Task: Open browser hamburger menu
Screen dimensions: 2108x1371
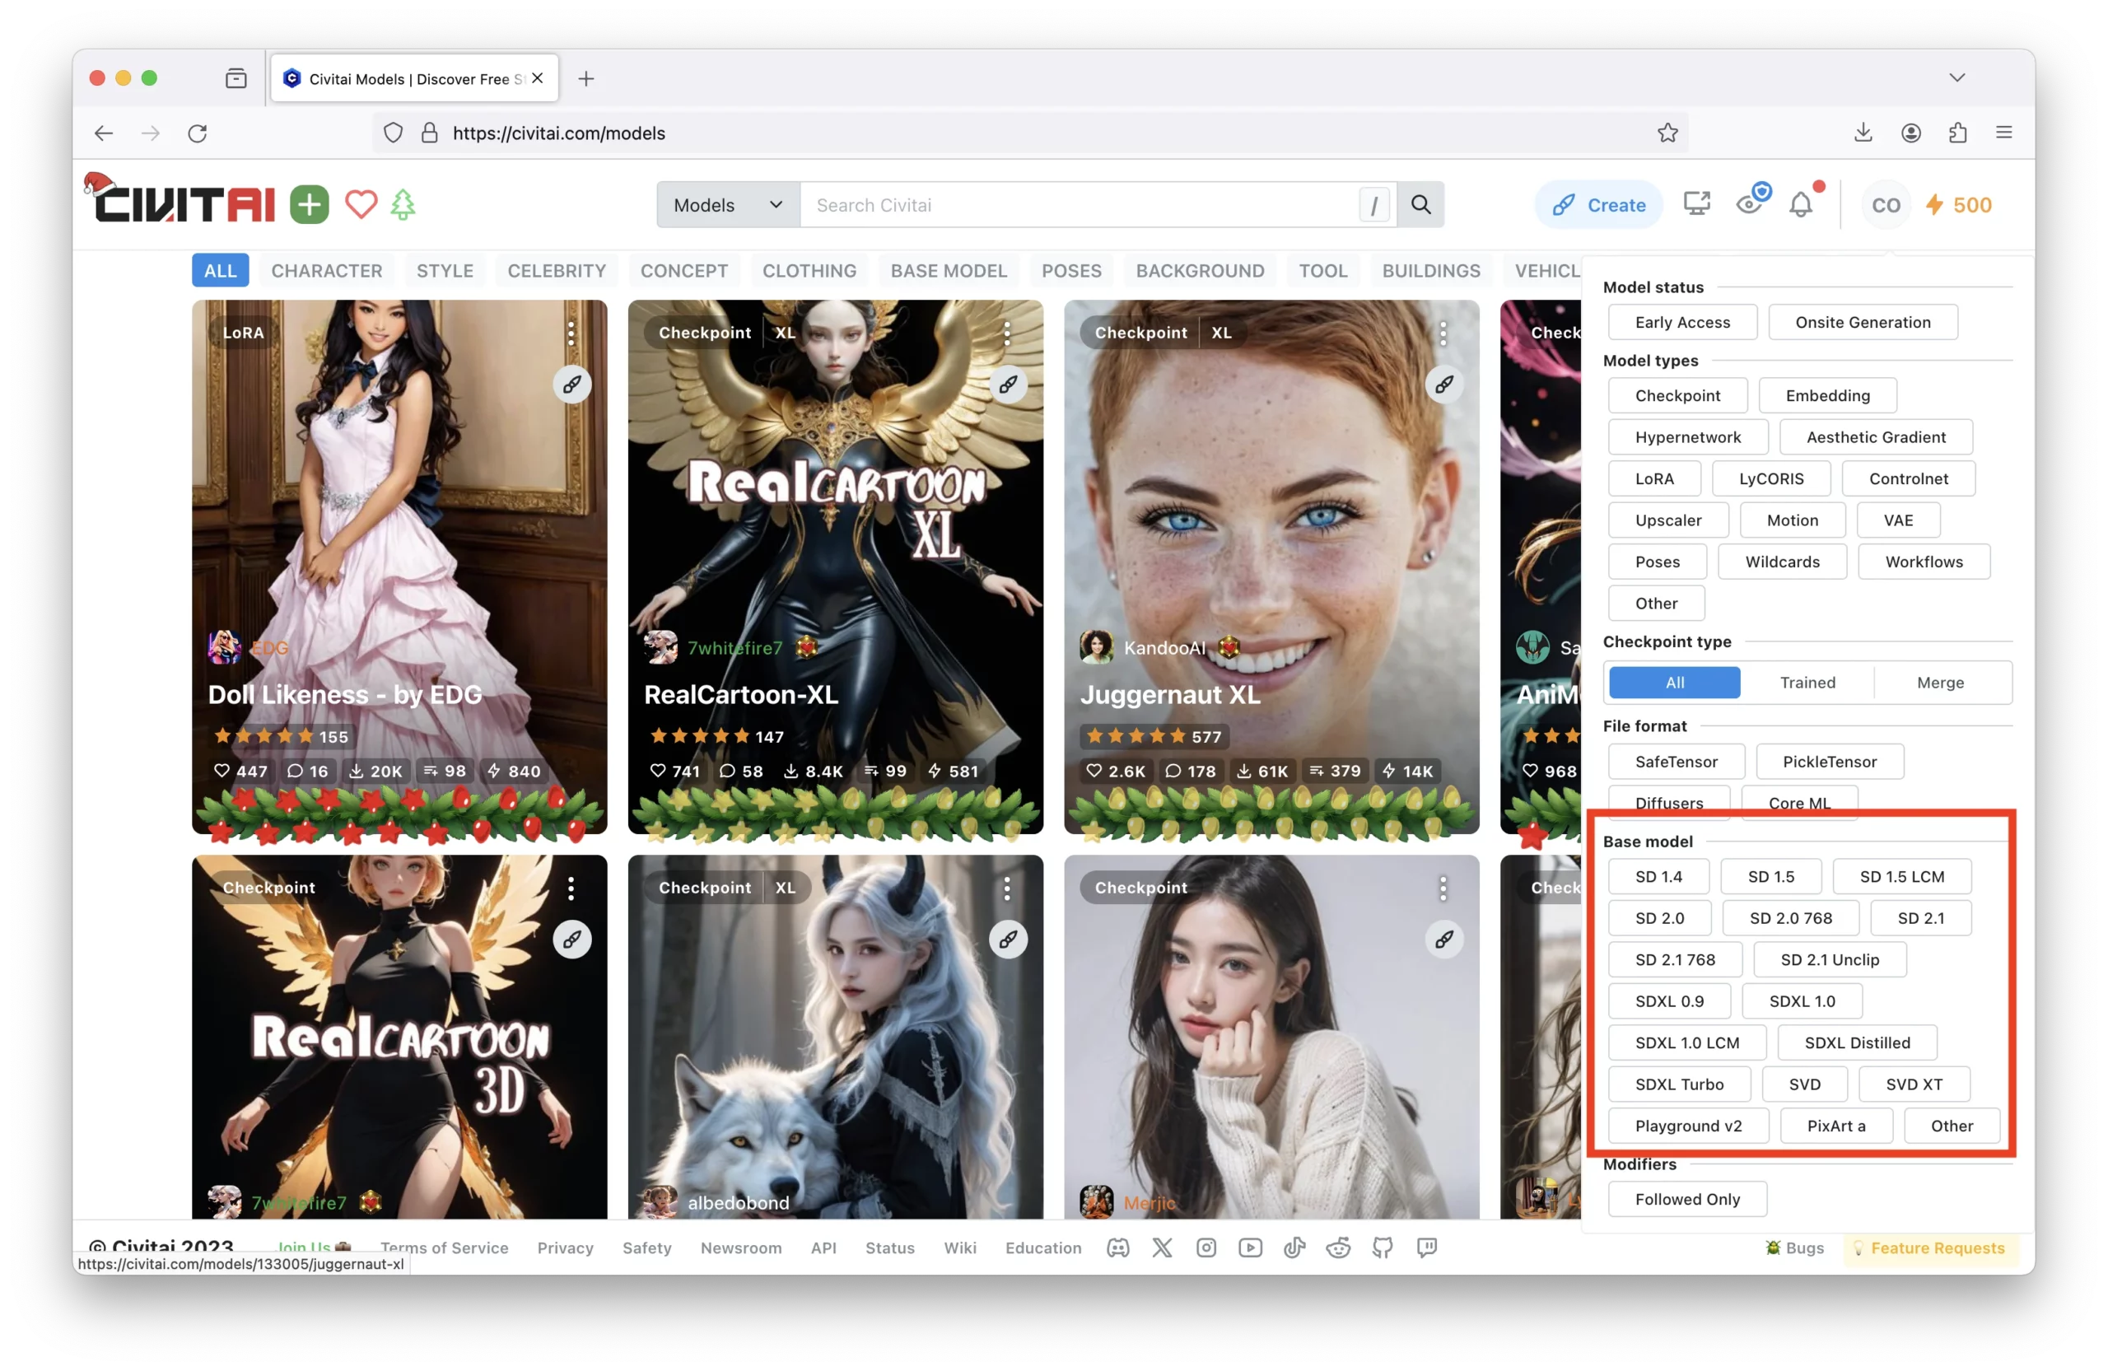Action: click(2003, 133)
